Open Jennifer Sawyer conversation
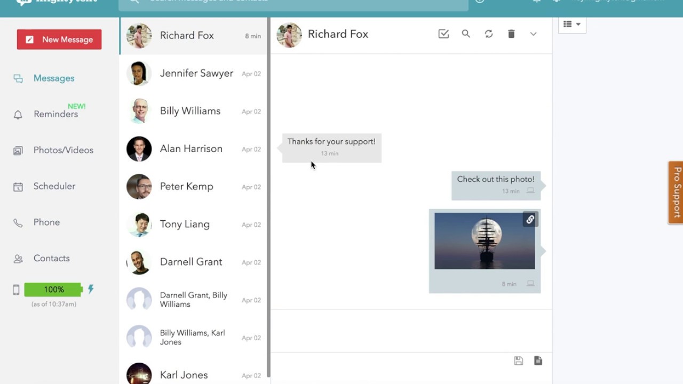 (x=194, y=74)
